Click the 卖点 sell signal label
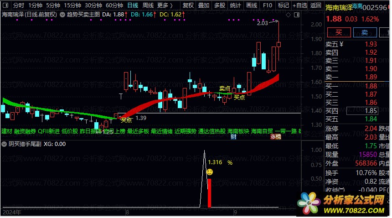This screenshot has height=218, width=392. click(225, 88)
